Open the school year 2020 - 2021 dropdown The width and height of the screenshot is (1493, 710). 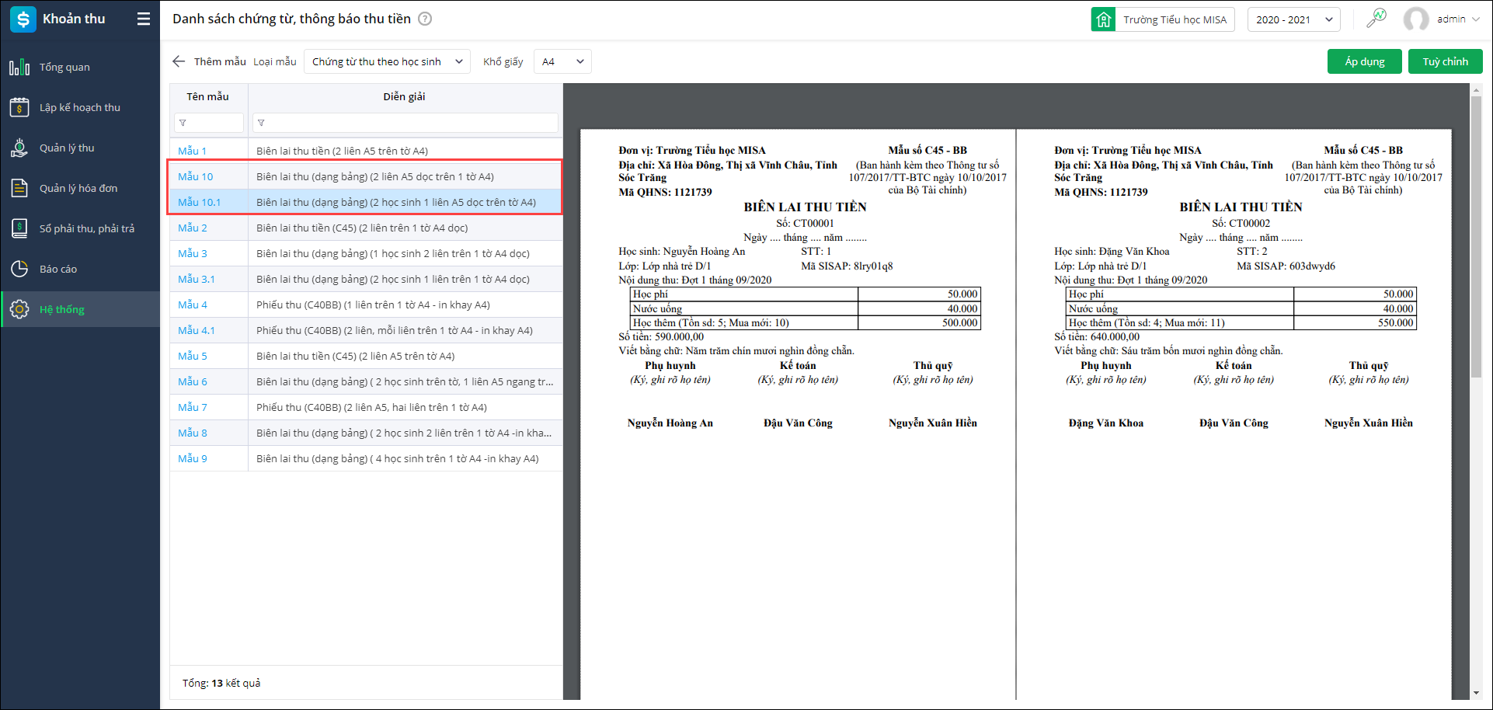tap(1293, 19)
